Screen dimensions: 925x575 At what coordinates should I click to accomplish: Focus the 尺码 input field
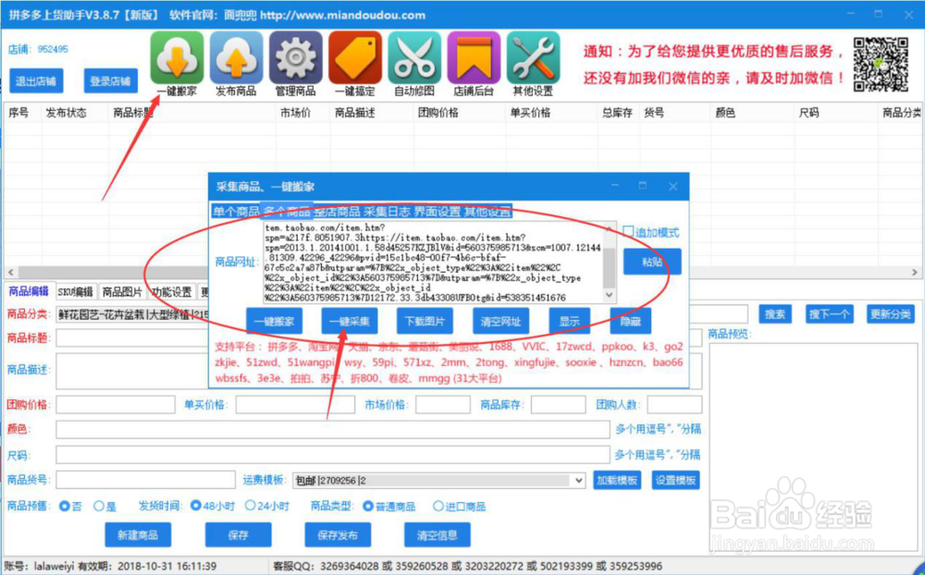tap(333, 455)
